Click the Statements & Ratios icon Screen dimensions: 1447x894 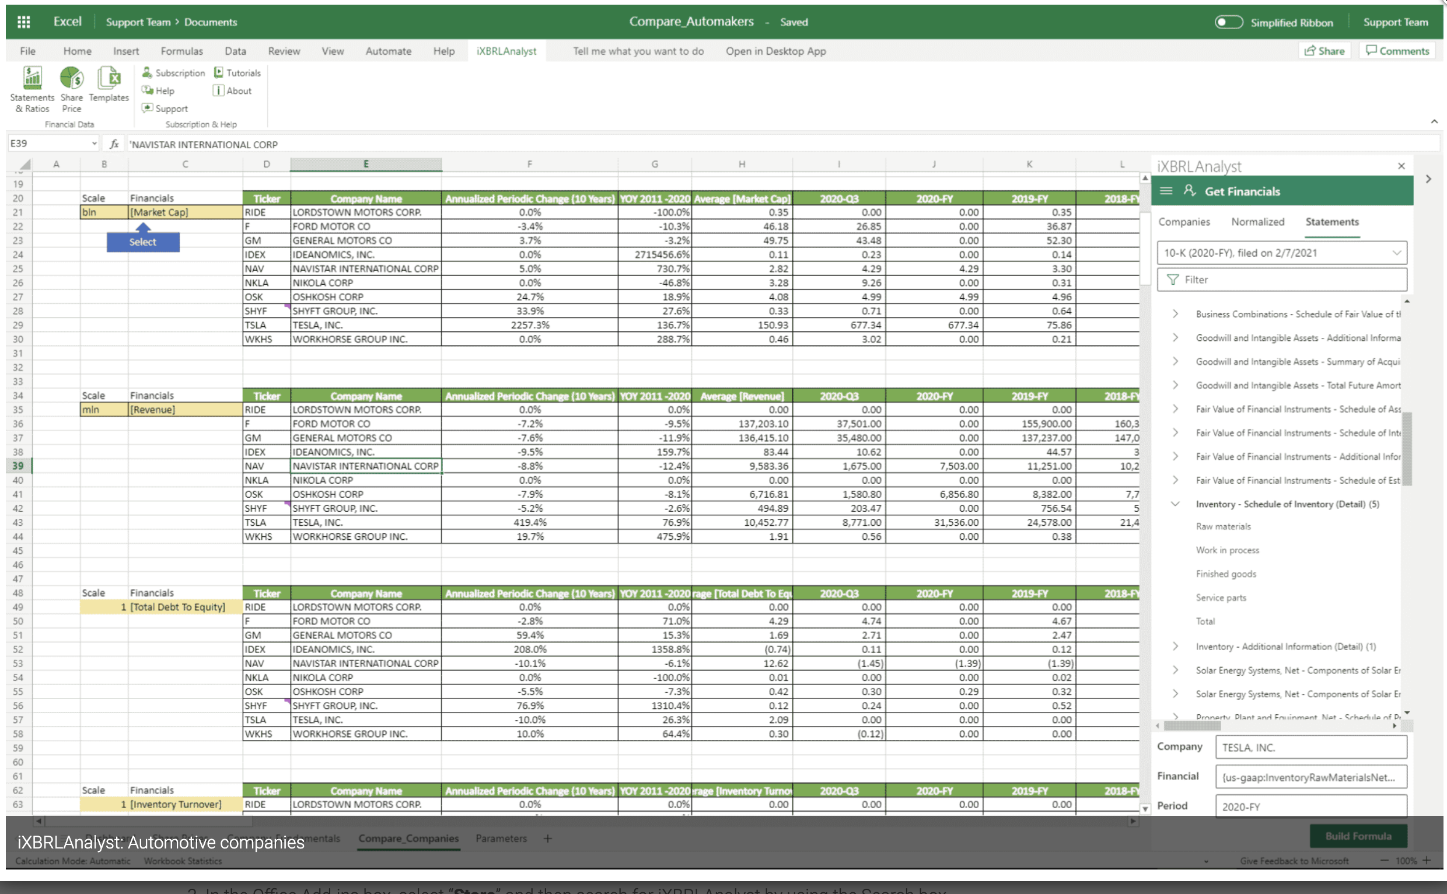32,78
